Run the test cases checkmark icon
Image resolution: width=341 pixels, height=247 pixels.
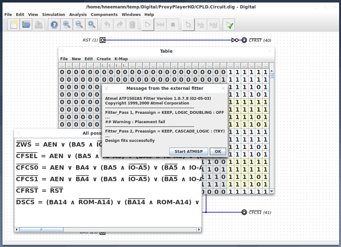tap(228, 24)
